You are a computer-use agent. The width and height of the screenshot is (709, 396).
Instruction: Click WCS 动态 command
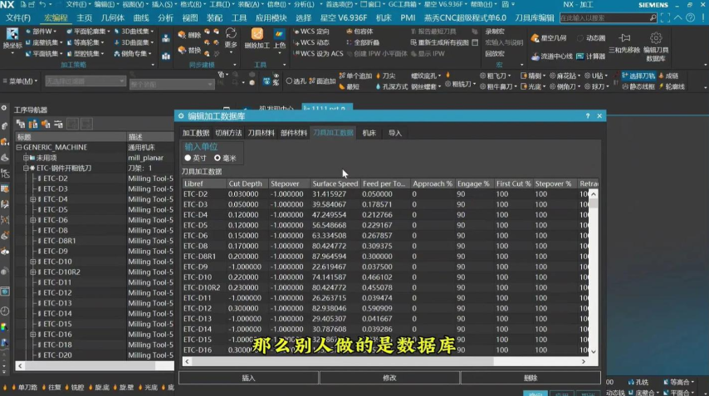311,42
